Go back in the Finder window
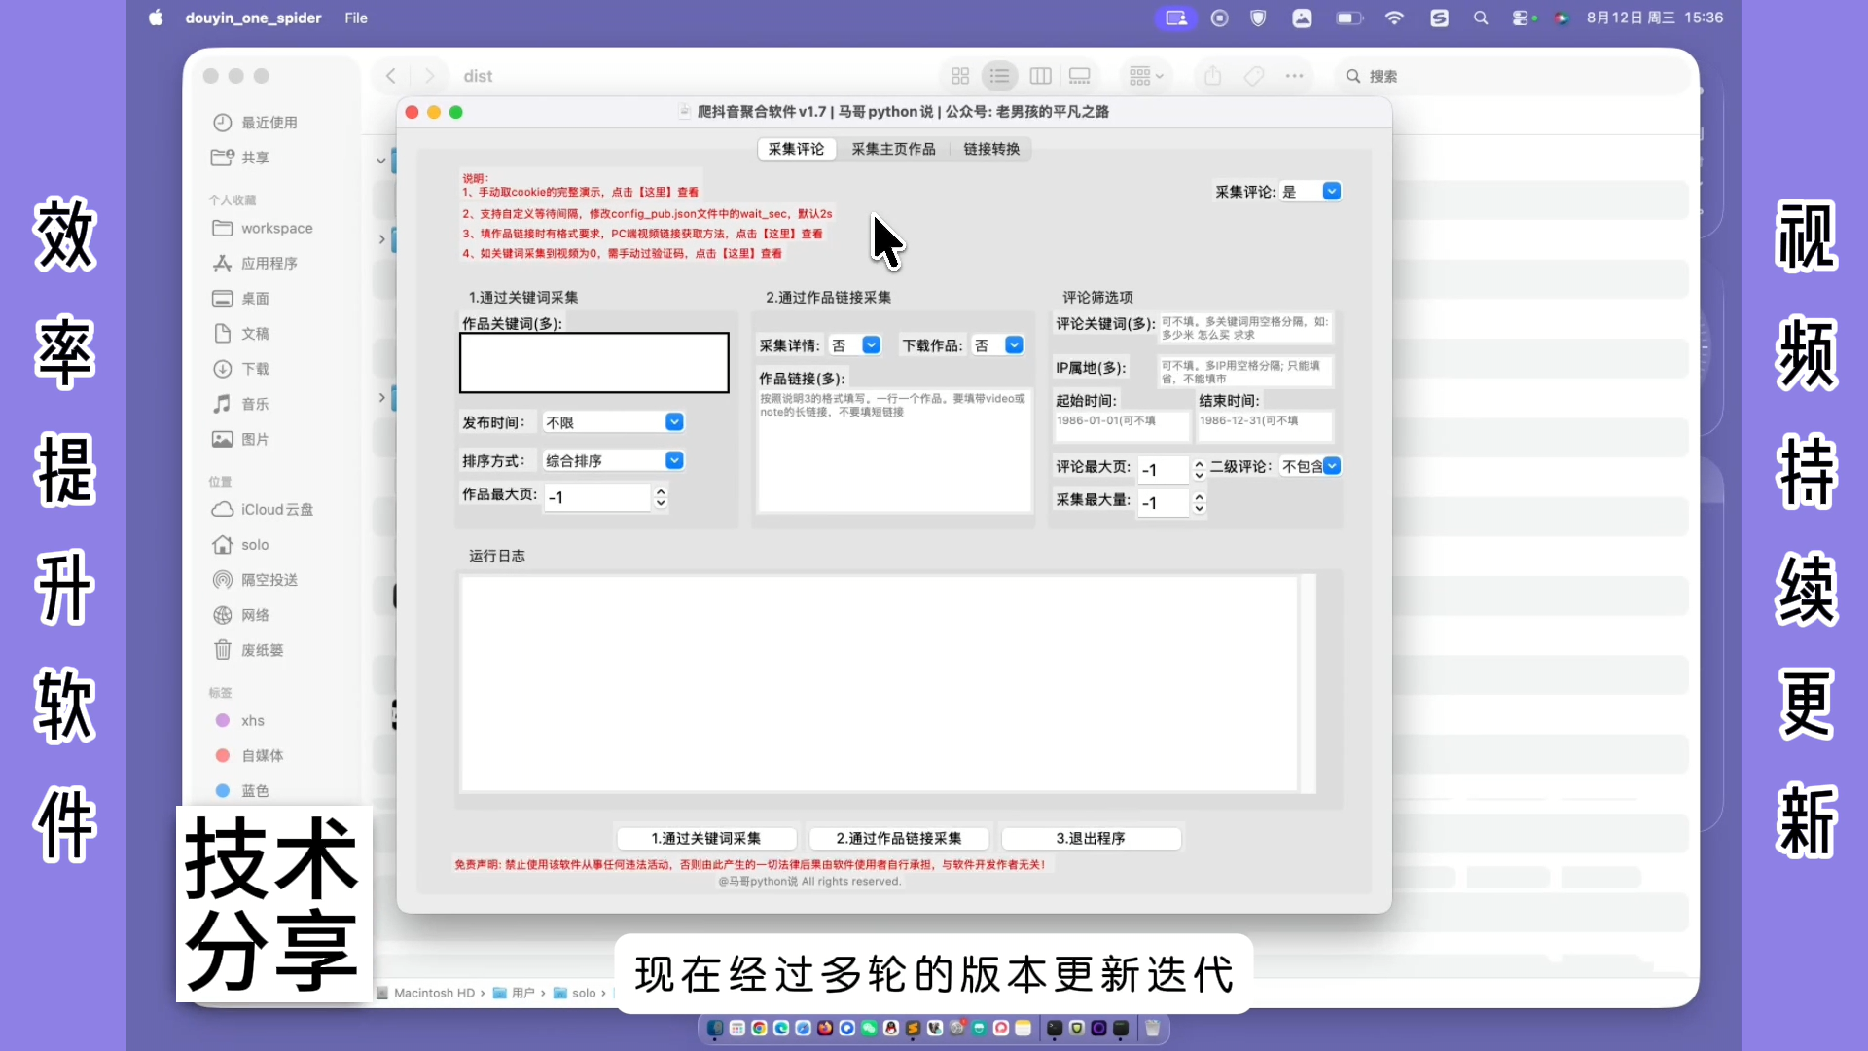Image resolution: width=1868 pixels, height=1051 pixels. pos(391,76)
